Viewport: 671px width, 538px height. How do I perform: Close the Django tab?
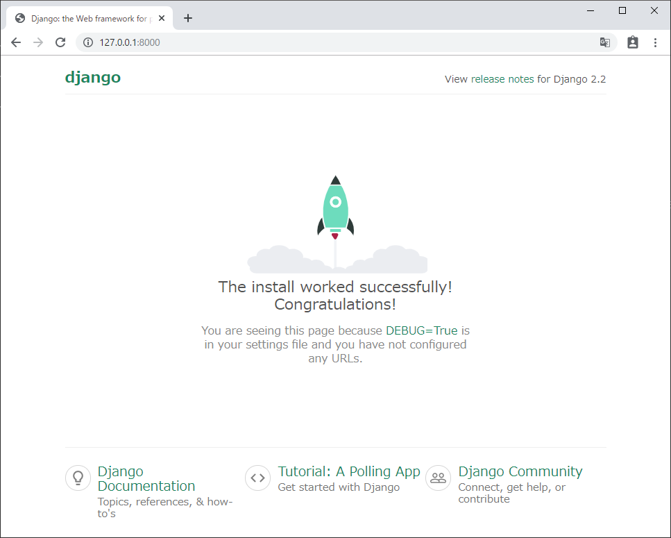pyautogui.click(x=161, y=19)
